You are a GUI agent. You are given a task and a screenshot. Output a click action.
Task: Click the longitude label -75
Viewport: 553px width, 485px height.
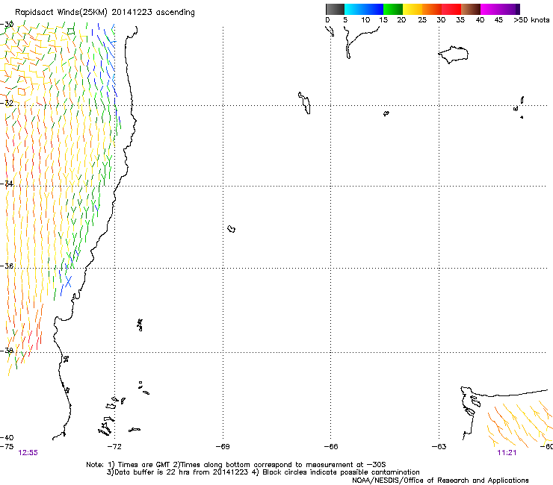[x=7, y=447]
